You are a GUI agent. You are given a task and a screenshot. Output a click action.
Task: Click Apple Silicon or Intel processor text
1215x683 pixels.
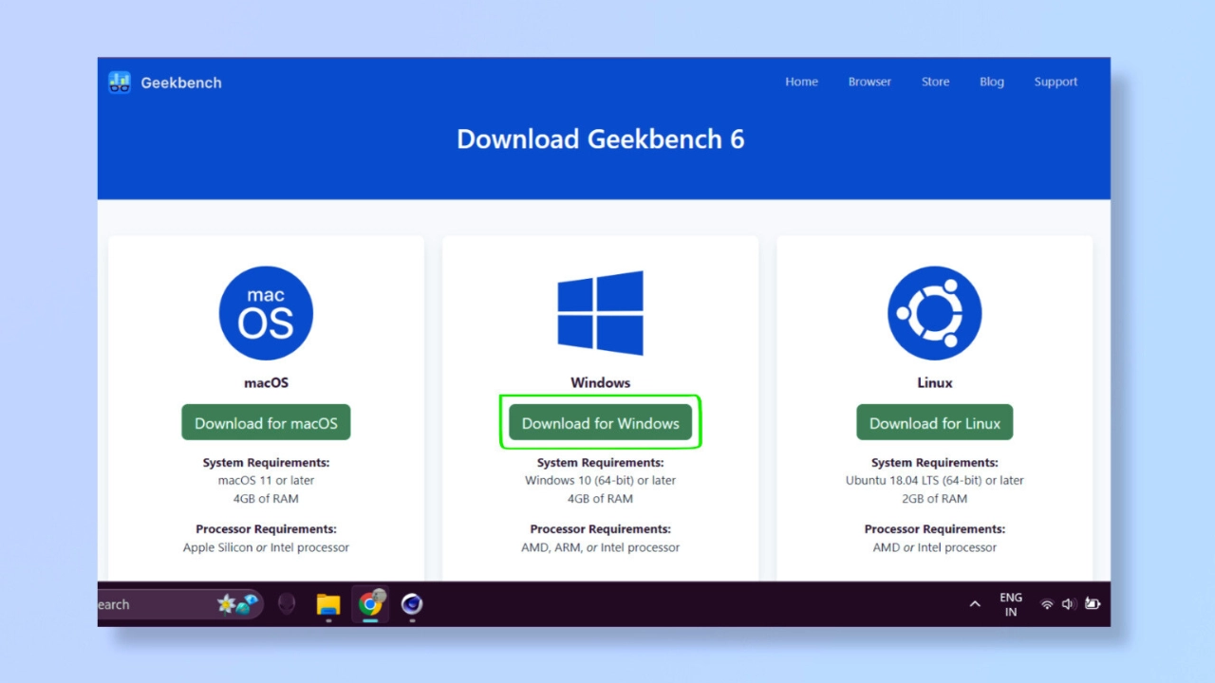[266, 547]
